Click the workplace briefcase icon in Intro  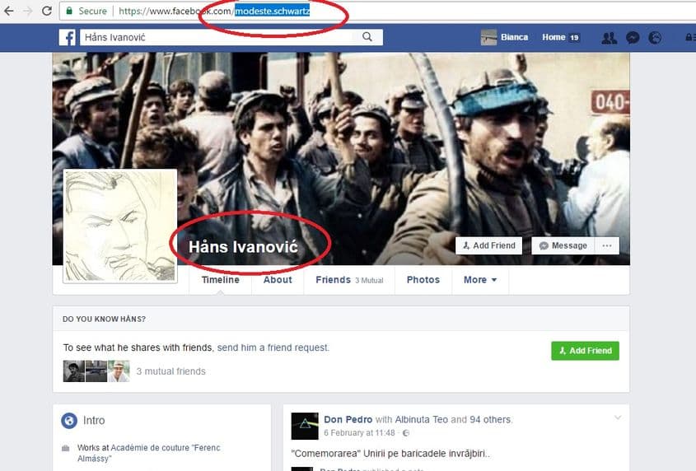(x=66, y=448)
